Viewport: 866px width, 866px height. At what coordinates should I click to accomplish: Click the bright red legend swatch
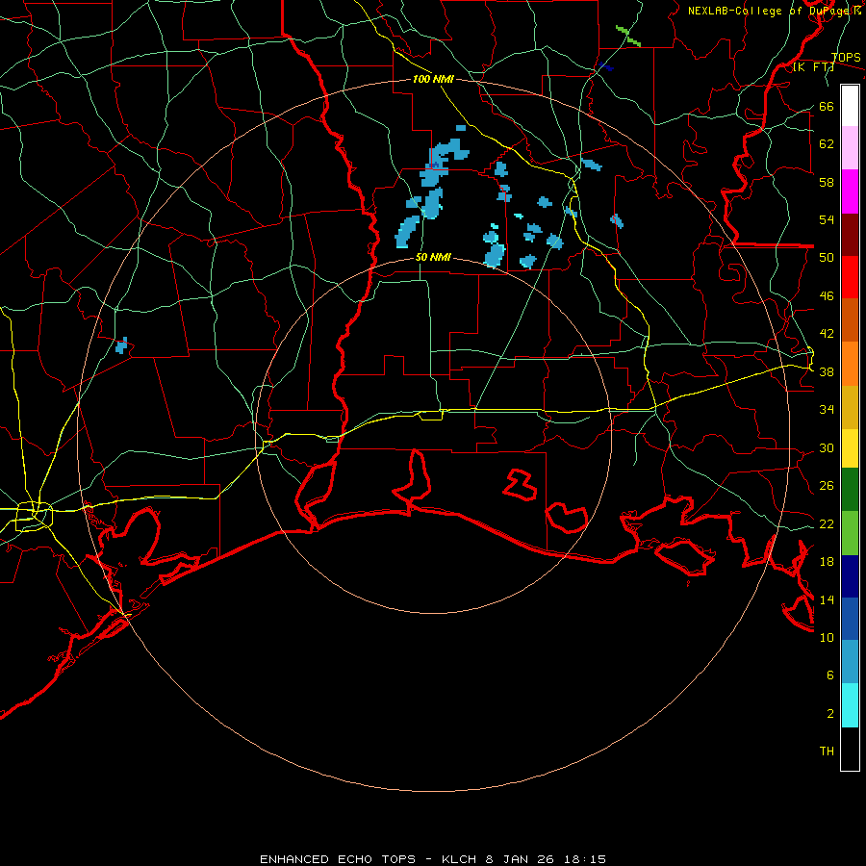(850, 277)
